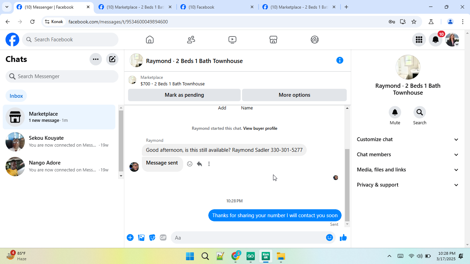This screenshot has width=470, height=264.
Task: Click Mark as pending button
Action: coord(184,95)
